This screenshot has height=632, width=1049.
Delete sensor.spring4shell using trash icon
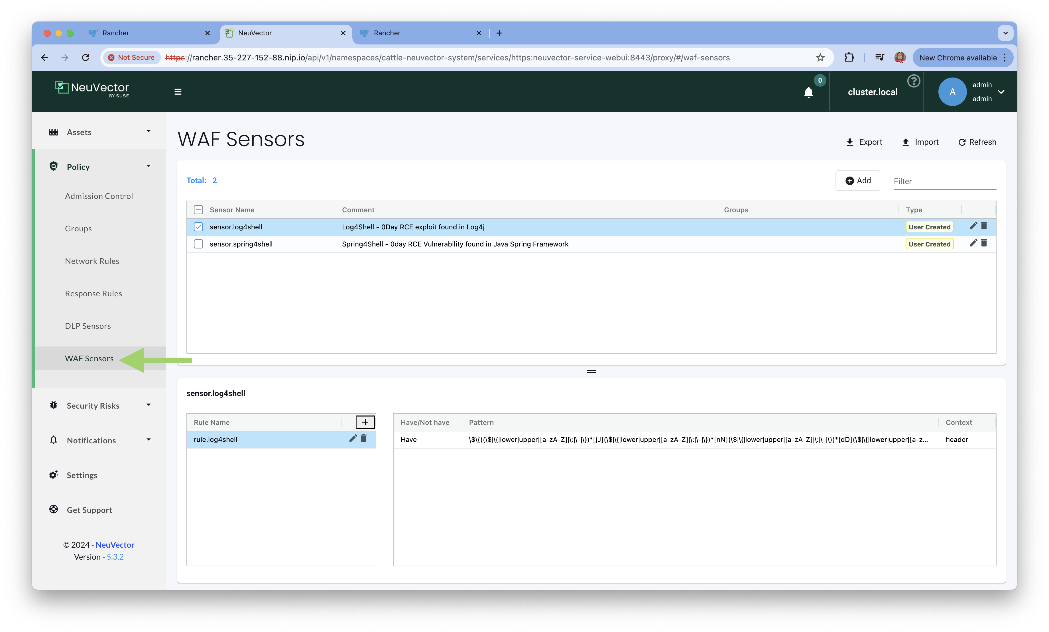pos(984,243)
